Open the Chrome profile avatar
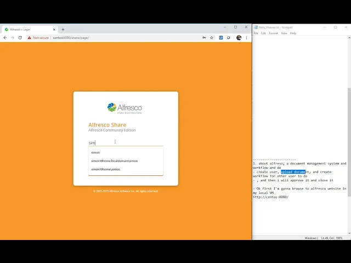The width and height of the screenshot is (351, 263). click(239, 38)
